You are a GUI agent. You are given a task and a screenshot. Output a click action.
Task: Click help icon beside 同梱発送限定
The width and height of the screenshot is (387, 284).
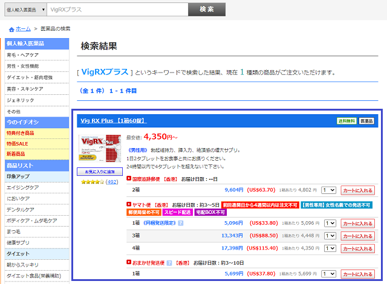(181, 224)
